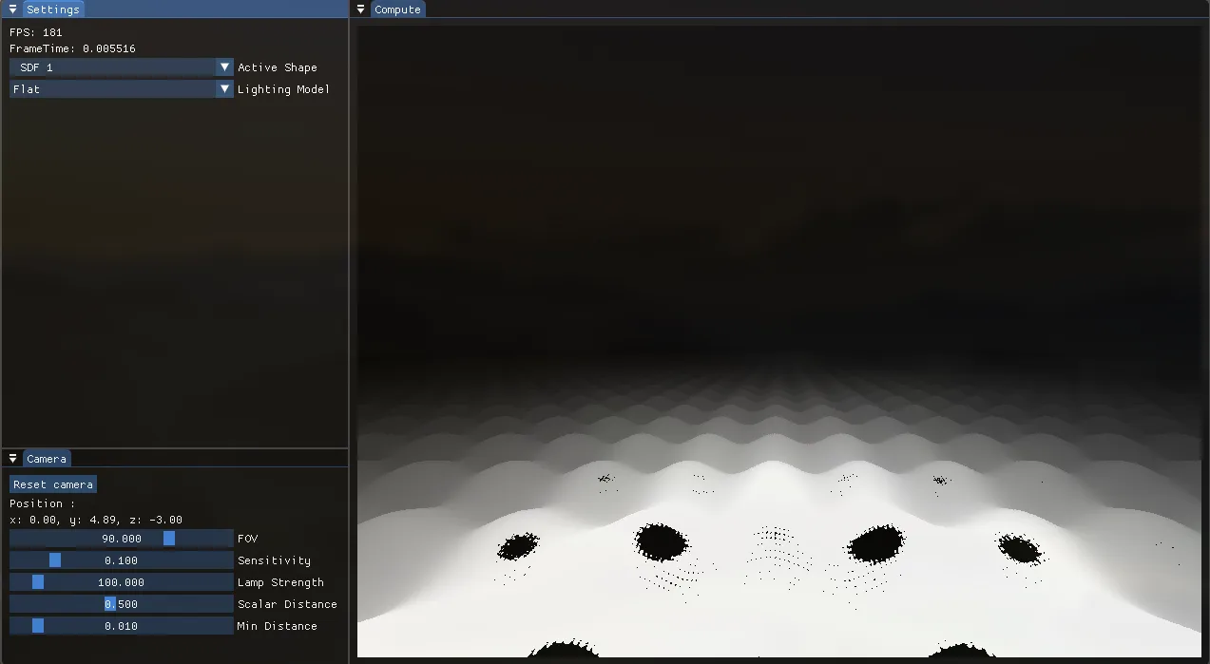
Task: Click the Lamp Strength slider
Action: 122,582
